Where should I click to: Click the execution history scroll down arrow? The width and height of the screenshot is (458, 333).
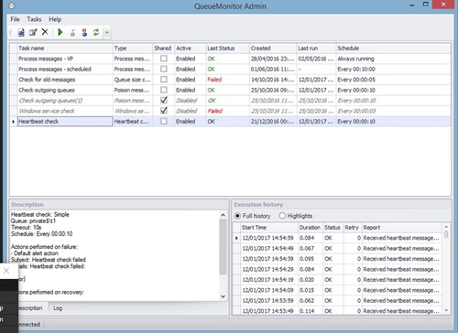(x=446, y=310)
